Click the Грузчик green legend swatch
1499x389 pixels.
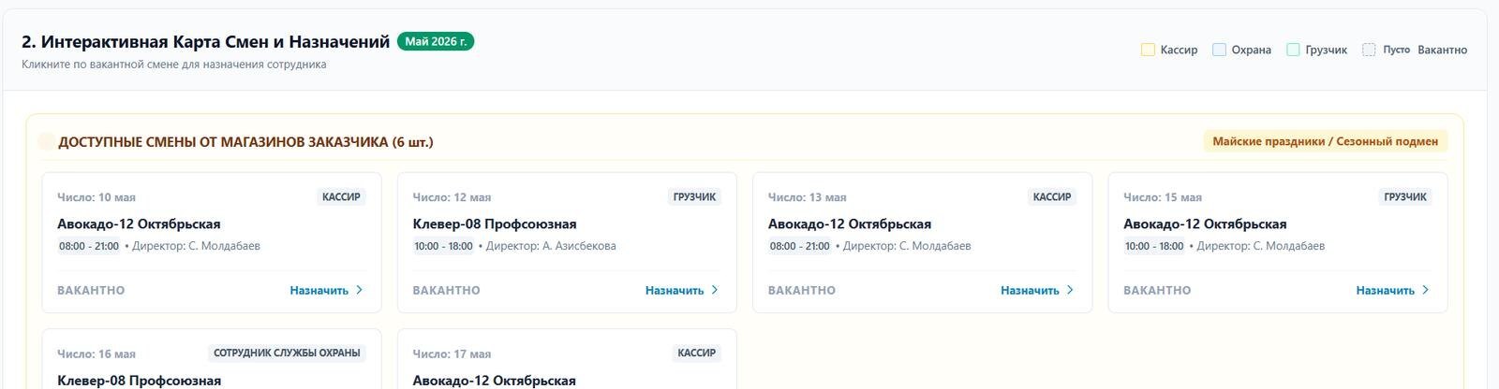[1293, 50]
